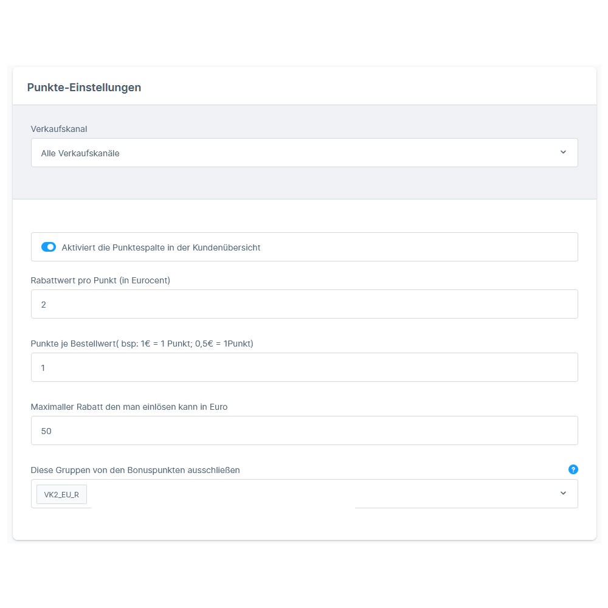Expand the excluded groups dropdown arrow
Screen dimensions: 608x608
click(x=563, y=493)
